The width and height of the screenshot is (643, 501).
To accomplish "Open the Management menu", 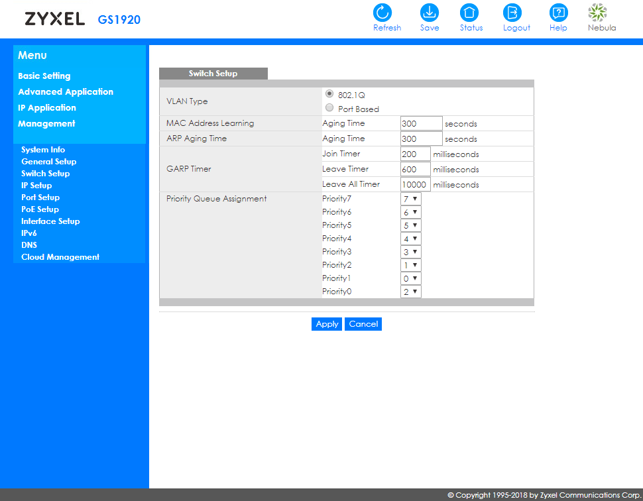I will pyautogui.click(x=46, y=124).
